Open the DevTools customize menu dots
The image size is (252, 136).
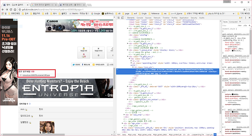pos(246,18)
